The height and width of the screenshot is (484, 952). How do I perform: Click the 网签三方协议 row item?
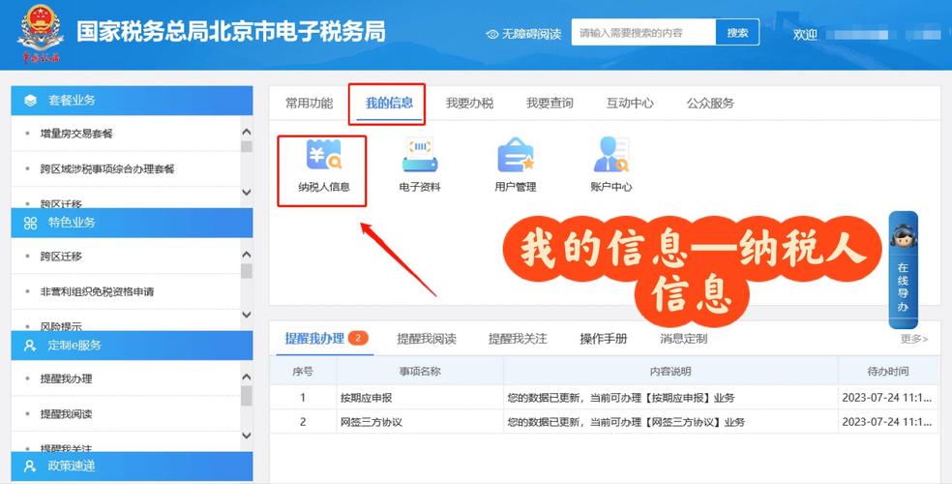coord(372,422)
